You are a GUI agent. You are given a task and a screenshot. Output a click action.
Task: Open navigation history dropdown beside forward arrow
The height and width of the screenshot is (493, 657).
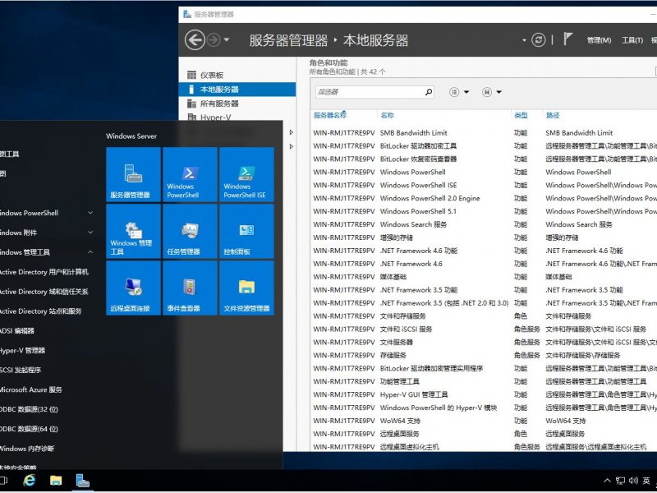coord(227,40)
